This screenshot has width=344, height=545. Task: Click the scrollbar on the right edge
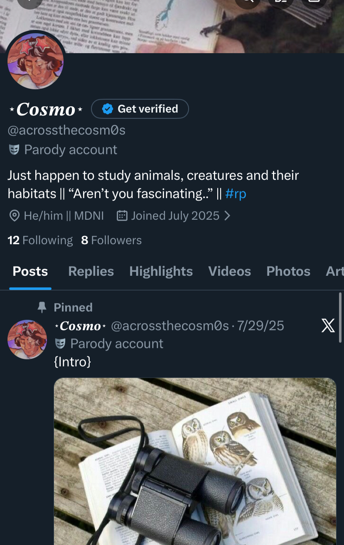coord(340,312)
